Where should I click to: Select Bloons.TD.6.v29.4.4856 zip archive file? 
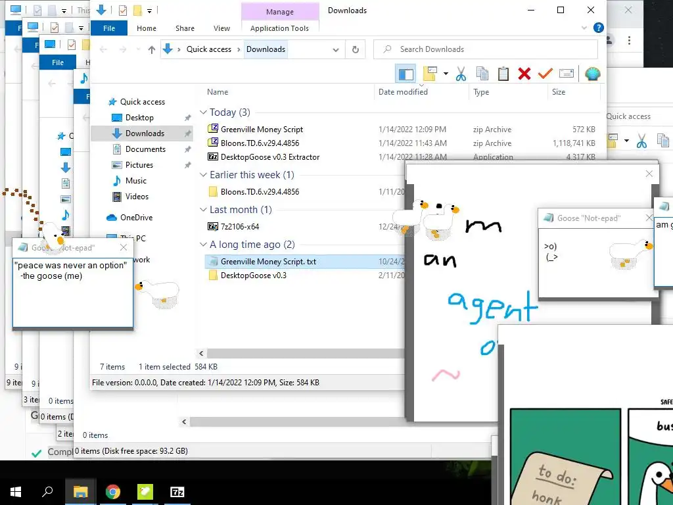[260, 143]
